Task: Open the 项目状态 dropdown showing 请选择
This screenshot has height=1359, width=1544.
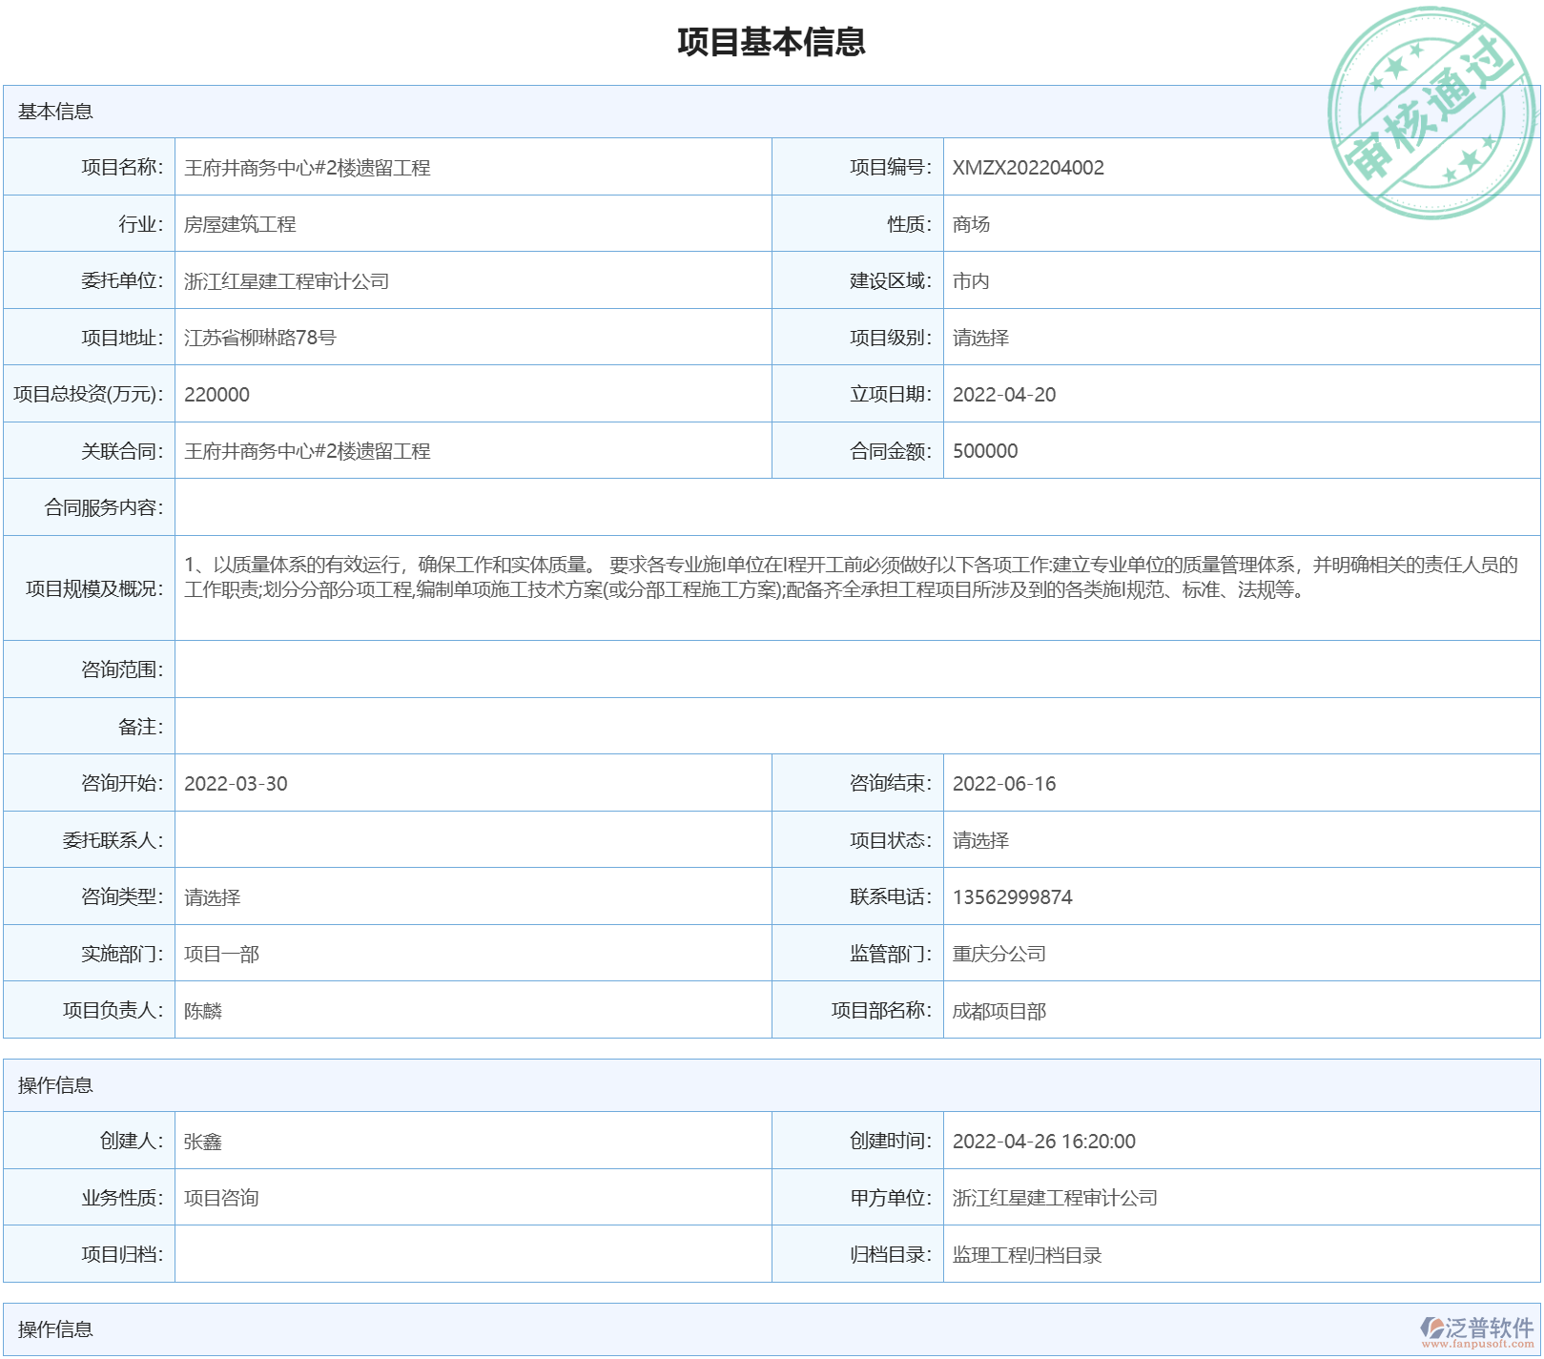Action: coord(980,840)
